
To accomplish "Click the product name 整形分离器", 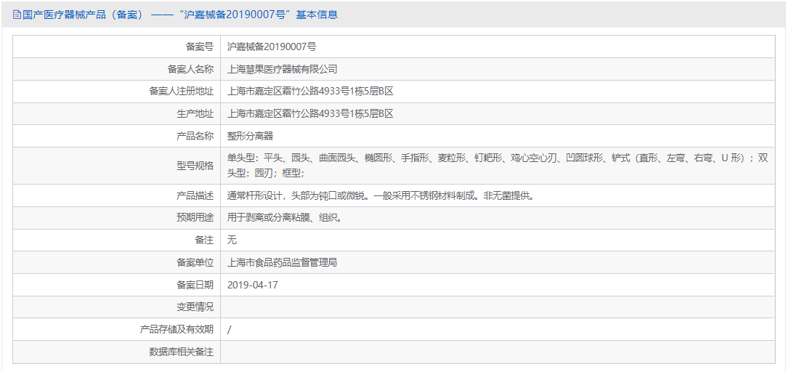I will 251,136.
